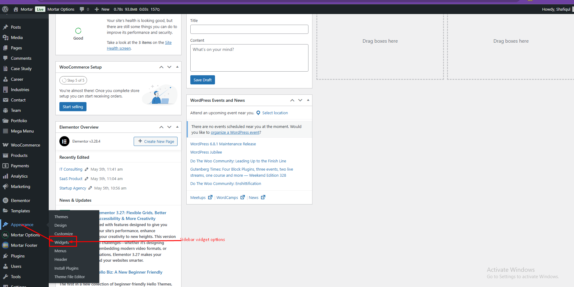Open Menus in Appearance submenu
Image resolution: width=574 pixels, height=287 pixels.
click(x=60, y=251)
